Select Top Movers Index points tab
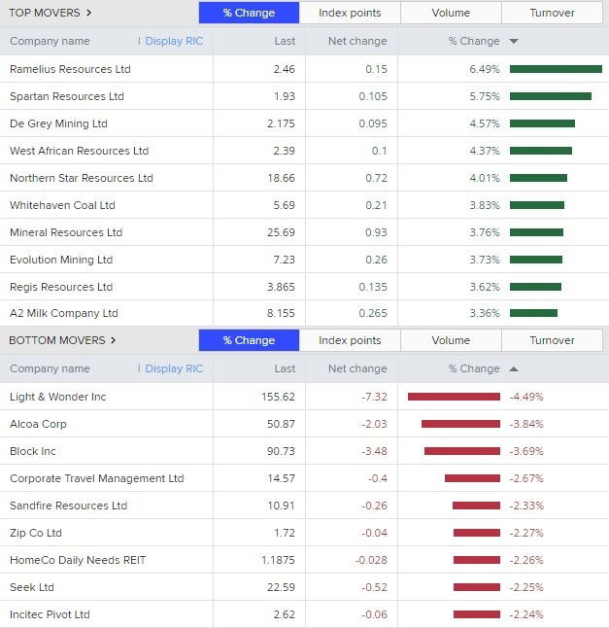This screenshot has width=609, height=628. 350,13
